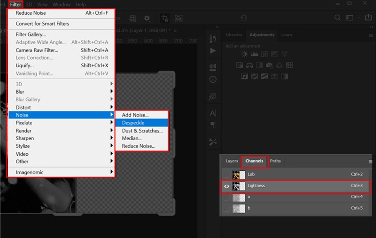Viewport: 376px width, 238px height.
Task: Click the Share icon in top bar
Action: click(x=368, y=18)
